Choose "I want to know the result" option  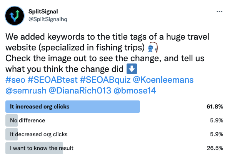click(x=114, y=148)
